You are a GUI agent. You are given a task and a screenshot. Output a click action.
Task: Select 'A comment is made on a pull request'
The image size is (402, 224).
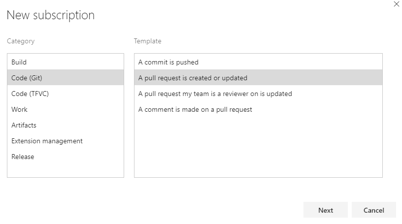(x=195, y=109)
